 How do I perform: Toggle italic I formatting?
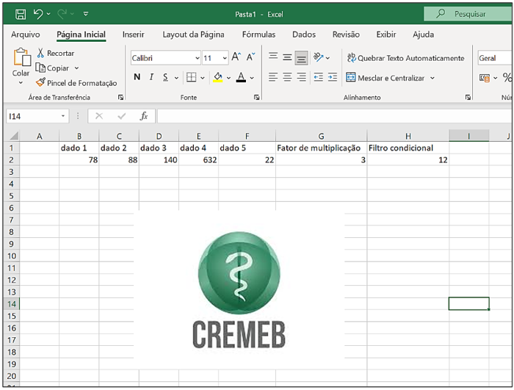[x=152, y=77]
